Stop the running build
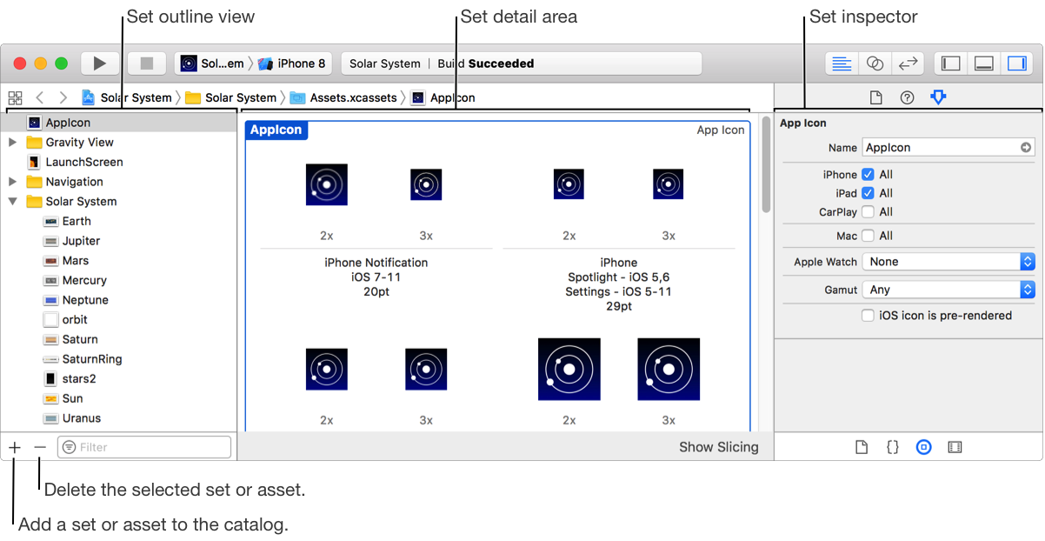This screenshot has height=541, width=1045. pyautogui.click(x=147, y=63)
